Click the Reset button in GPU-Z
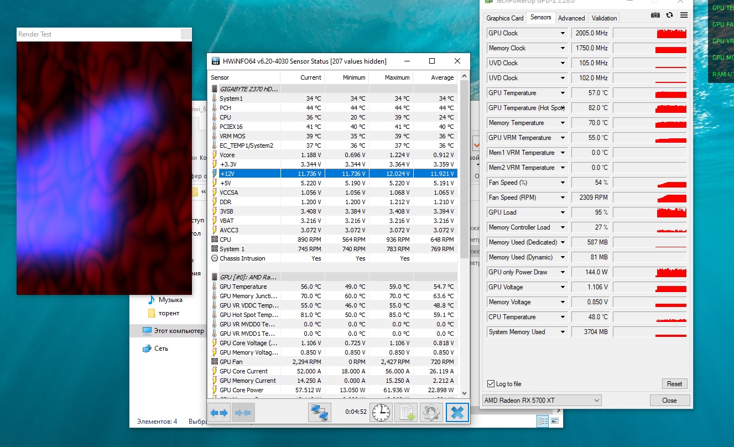Viewport: 734px width, 447px height. point(674,384)
